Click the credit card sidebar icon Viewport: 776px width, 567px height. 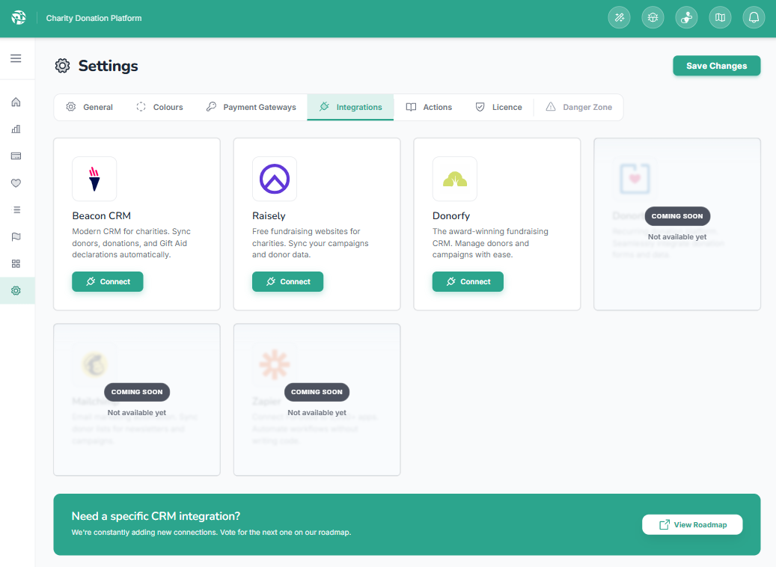16,156
